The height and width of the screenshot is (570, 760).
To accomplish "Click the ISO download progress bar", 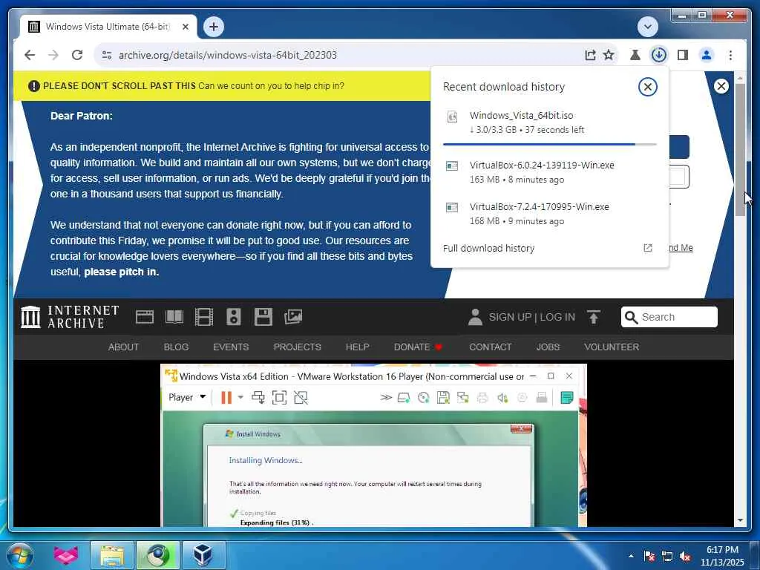I will [550, 145].
